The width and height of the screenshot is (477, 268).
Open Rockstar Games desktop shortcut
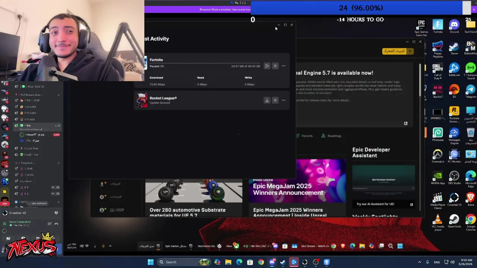pos(454,114)
